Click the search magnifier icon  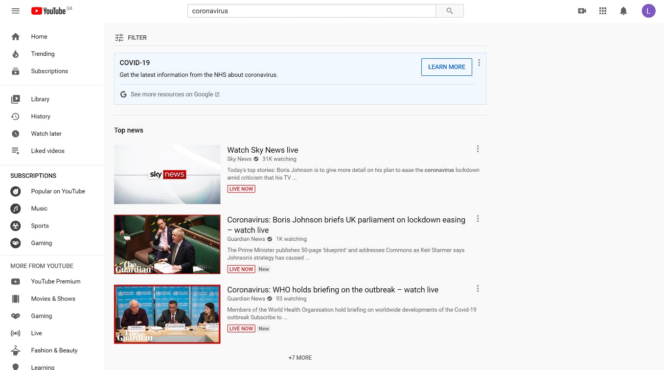(449, 10)
